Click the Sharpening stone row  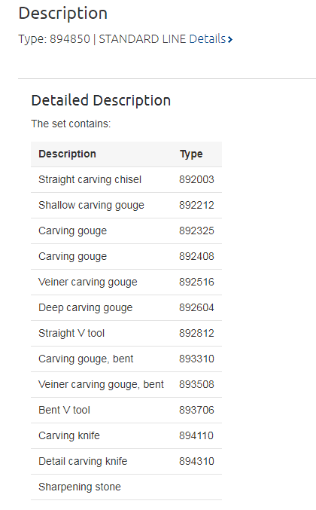(x=126, y=487)
